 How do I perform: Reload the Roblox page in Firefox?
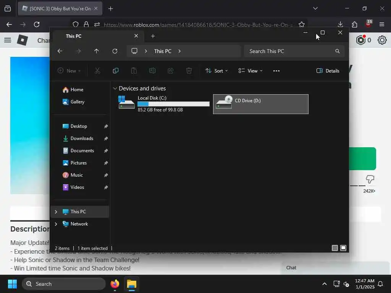37,24
